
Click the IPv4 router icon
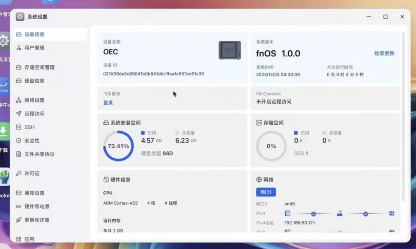(x=340, y=213)
